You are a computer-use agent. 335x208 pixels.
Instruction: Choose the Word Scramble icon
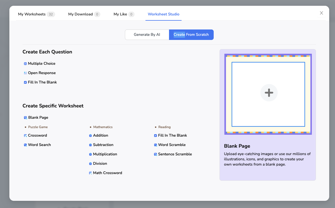click(x=155, y=145)
